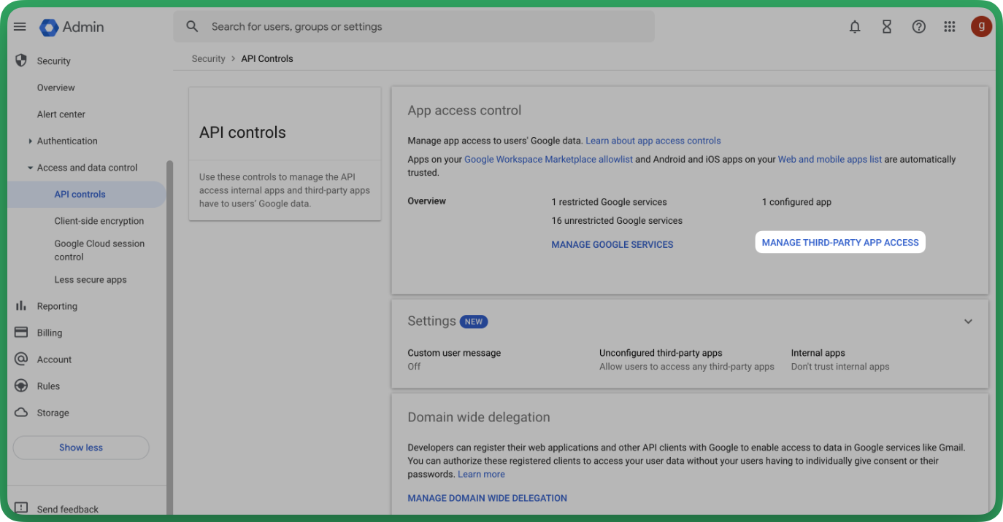1003x522 pixels.
Task: Click Manage Domain Wide Delegation
Action: tap(488, 499)
